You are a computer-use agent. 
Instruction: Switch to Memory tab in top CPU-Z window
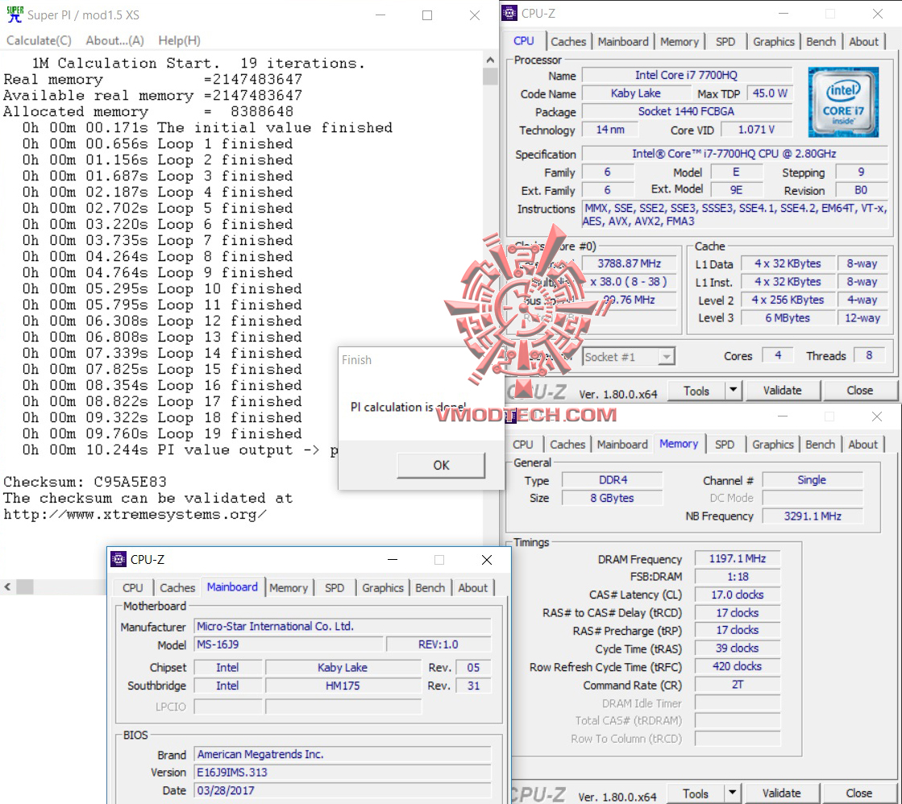pyautogui.click(x=679, y=41)
